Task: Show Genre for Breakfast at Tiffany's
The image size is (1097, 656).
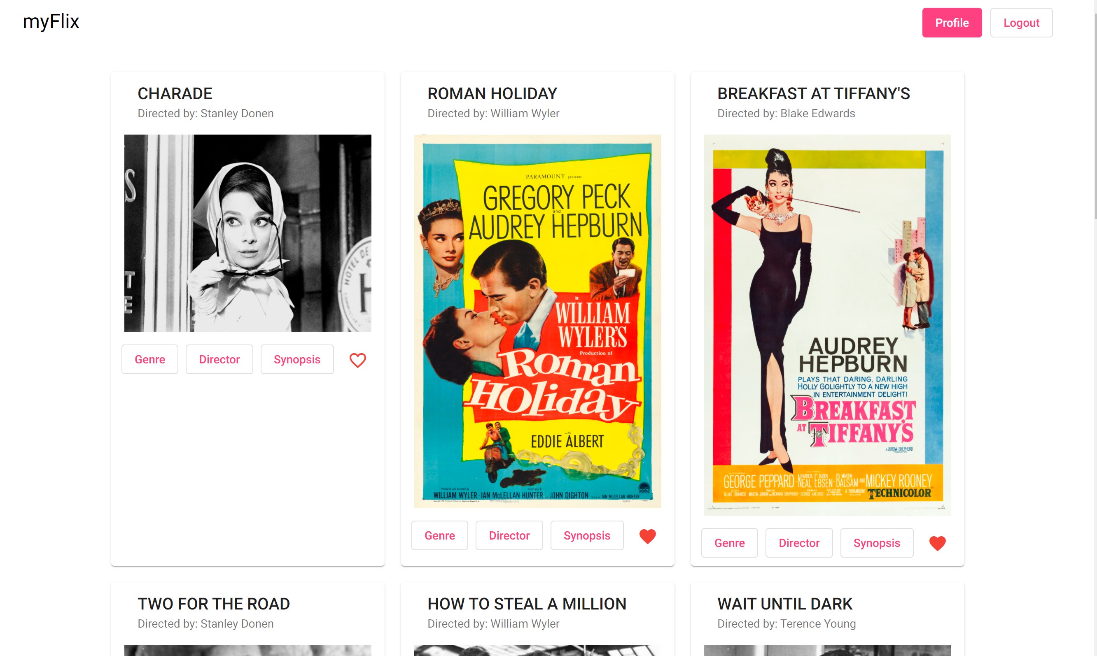Action: click(x=729, y=543)
